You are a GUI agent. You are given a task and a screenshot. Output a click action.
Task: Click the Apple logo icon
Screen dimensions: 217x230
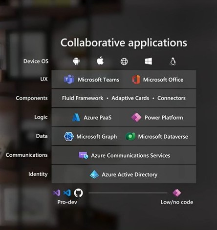pyautogui.click(x=100, y=61)
